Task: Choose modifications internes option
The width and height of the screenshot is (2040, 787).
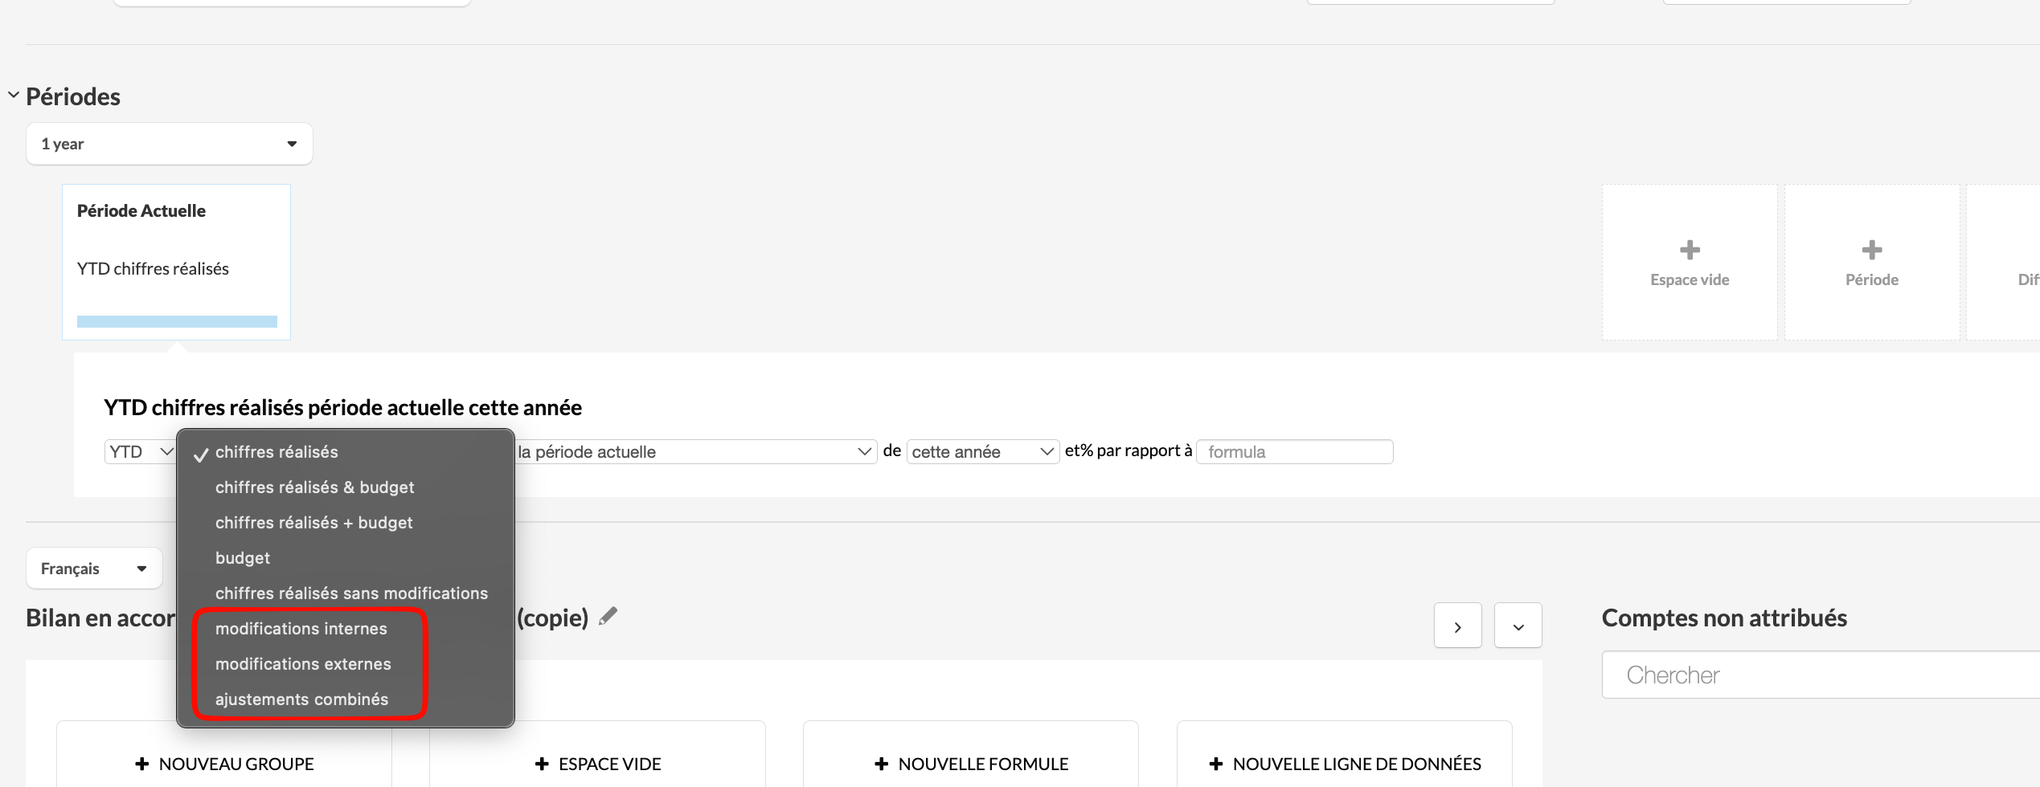Action: pyautogui.click(x=346, y=629)
